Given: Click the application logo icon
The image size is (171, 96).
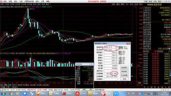Looking at the screenshot, I should coord(1,1).
